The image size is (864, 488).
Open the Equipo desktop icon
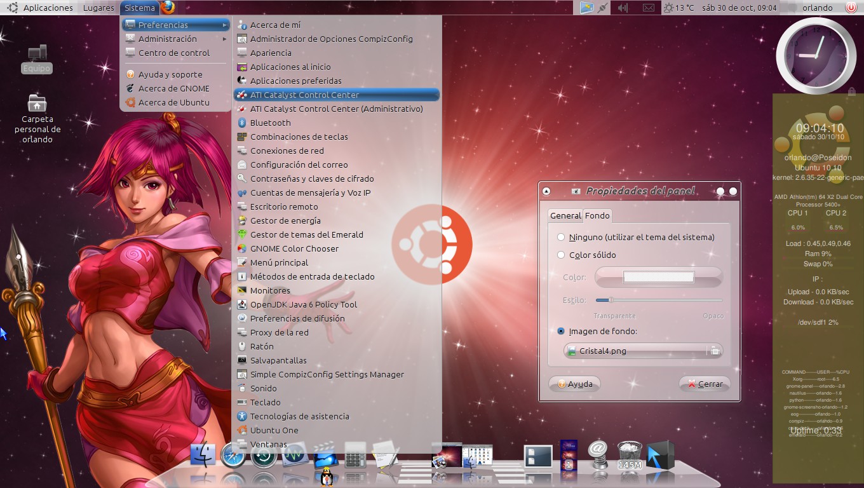pyautogui.click(x=36, y=58)
